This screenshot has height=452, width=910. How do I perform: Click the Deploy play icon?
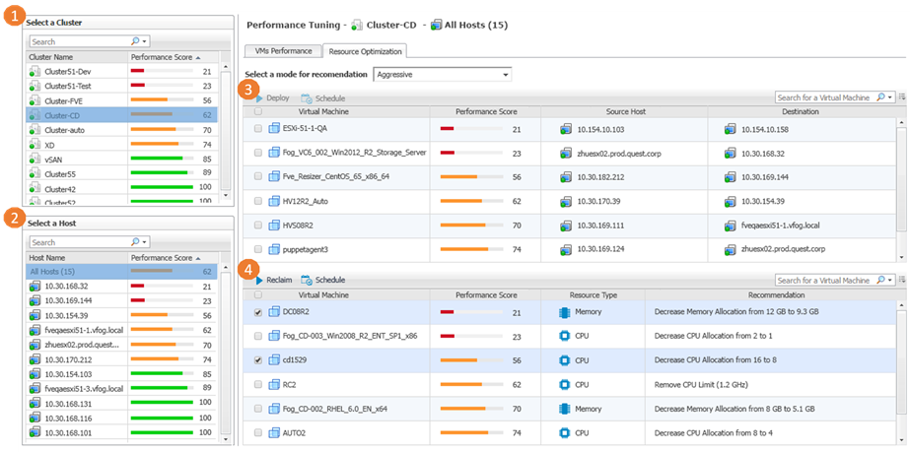coord(259,98)
